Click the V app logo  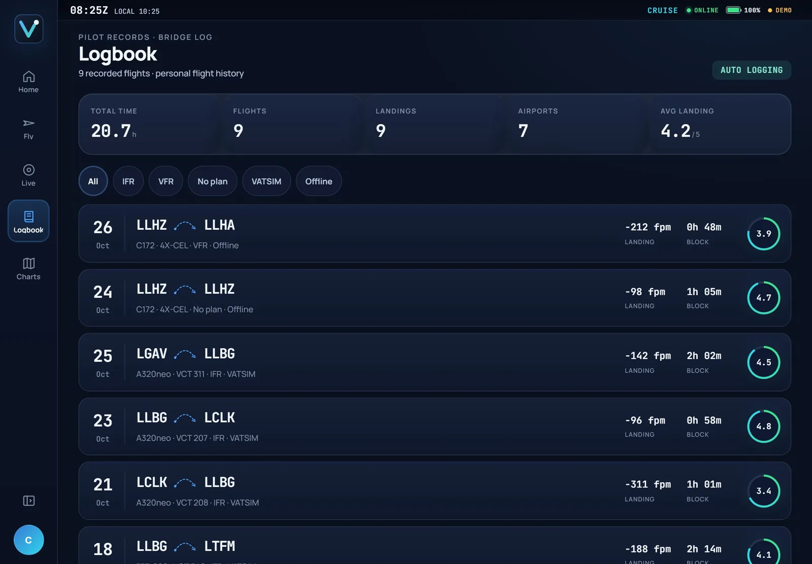pyautogui.click(x=29, y=28)
